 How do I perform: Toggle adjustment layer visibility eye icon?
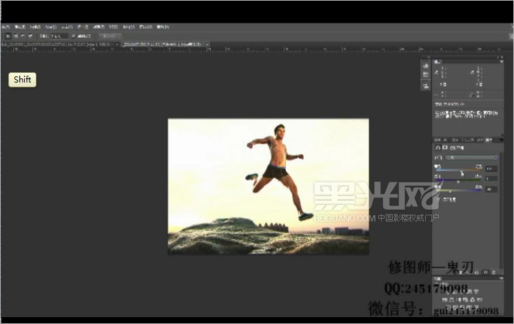point(486,272)
